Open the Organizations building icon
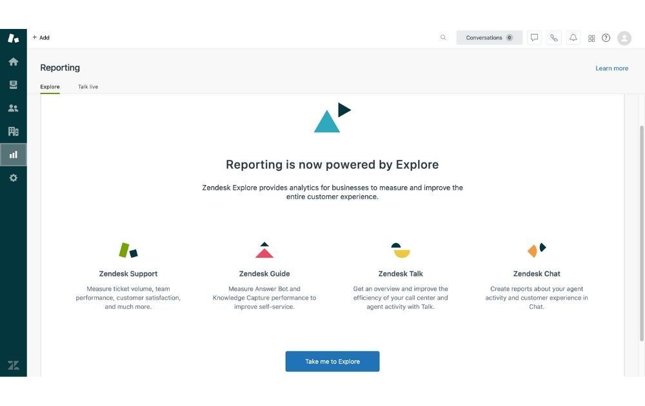 13,131
